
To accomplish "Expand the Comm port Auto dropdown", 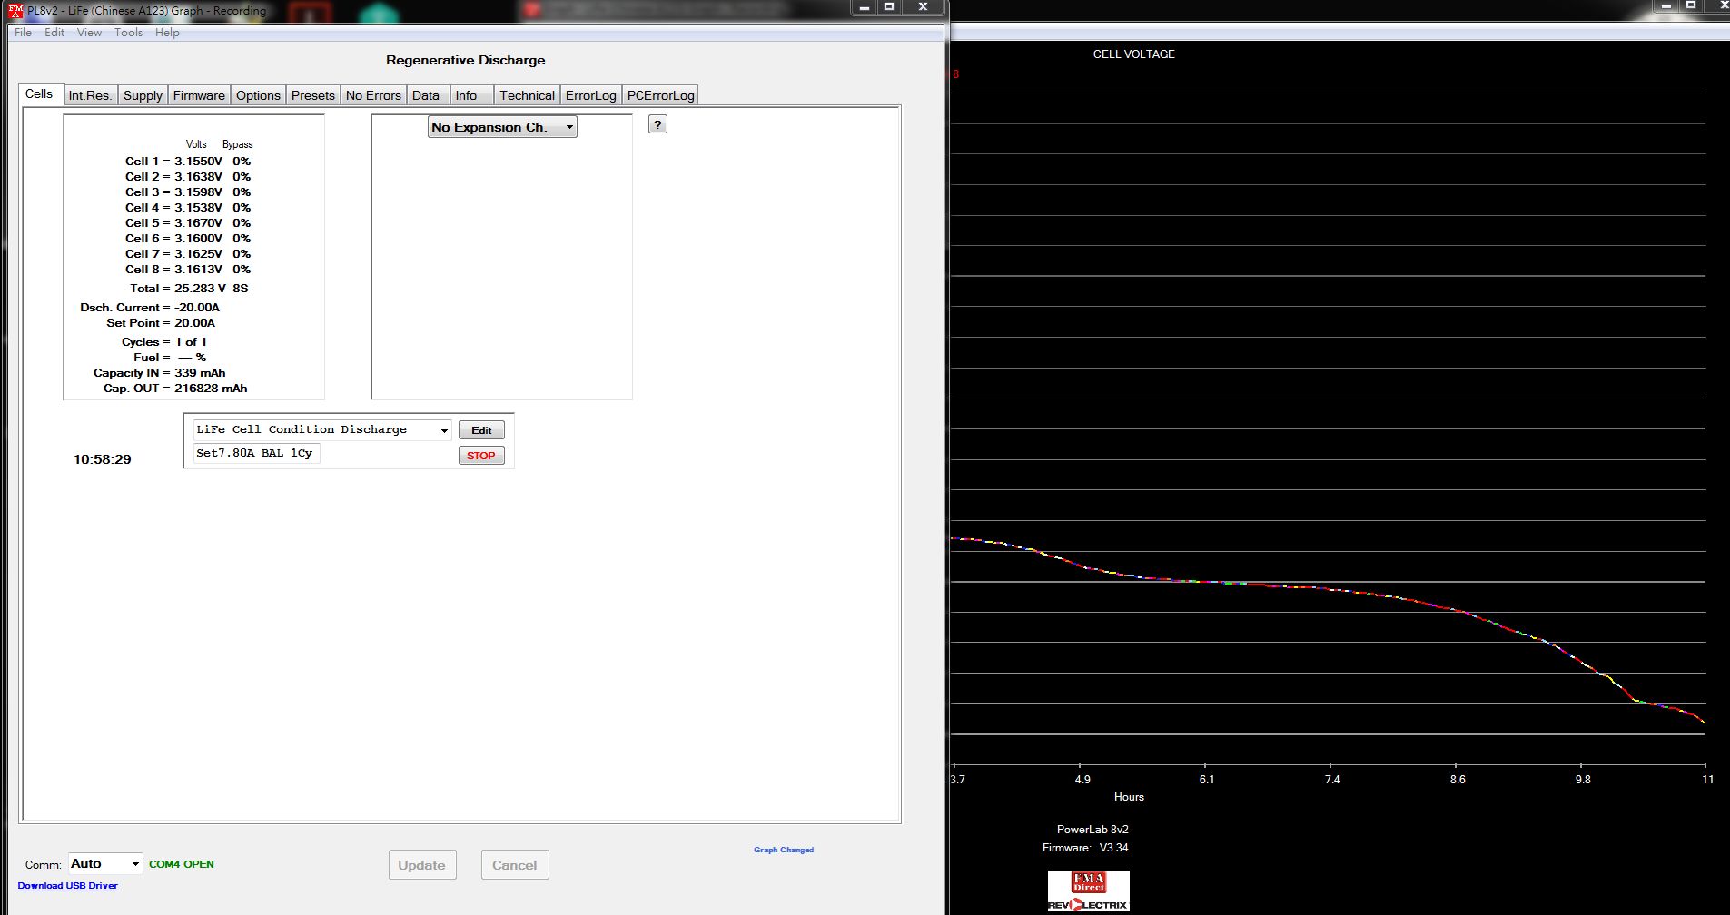I will (x=134, y=864).
